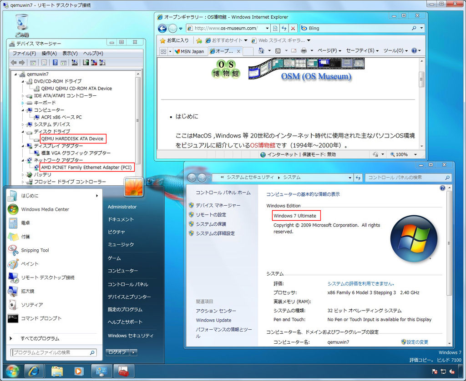Click the IE help question mark icon
This screenshot has height=381, width=466.
414,51
